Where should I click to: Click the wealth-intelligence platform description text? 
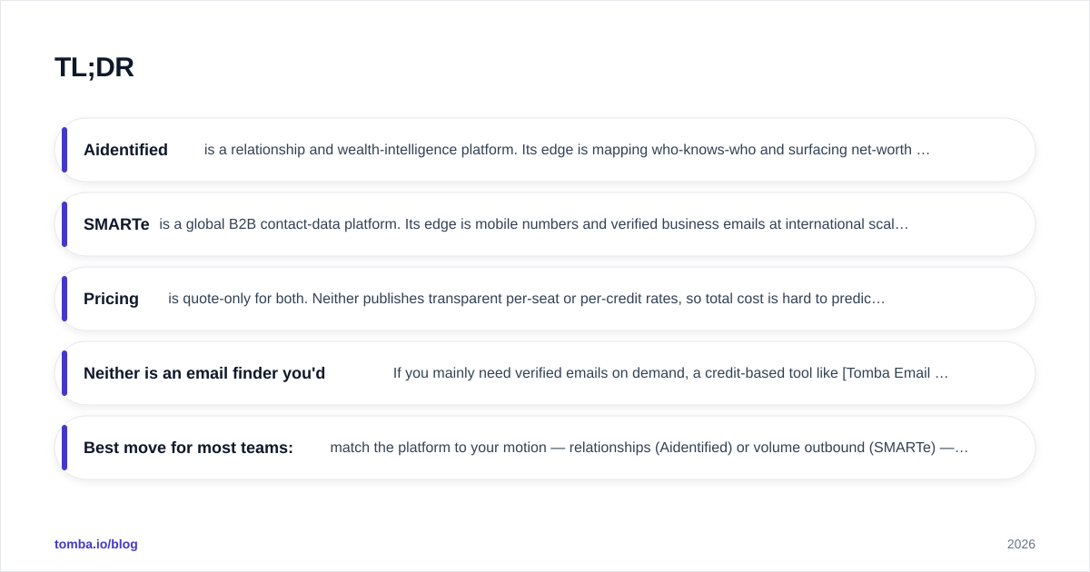pos(567,150)
